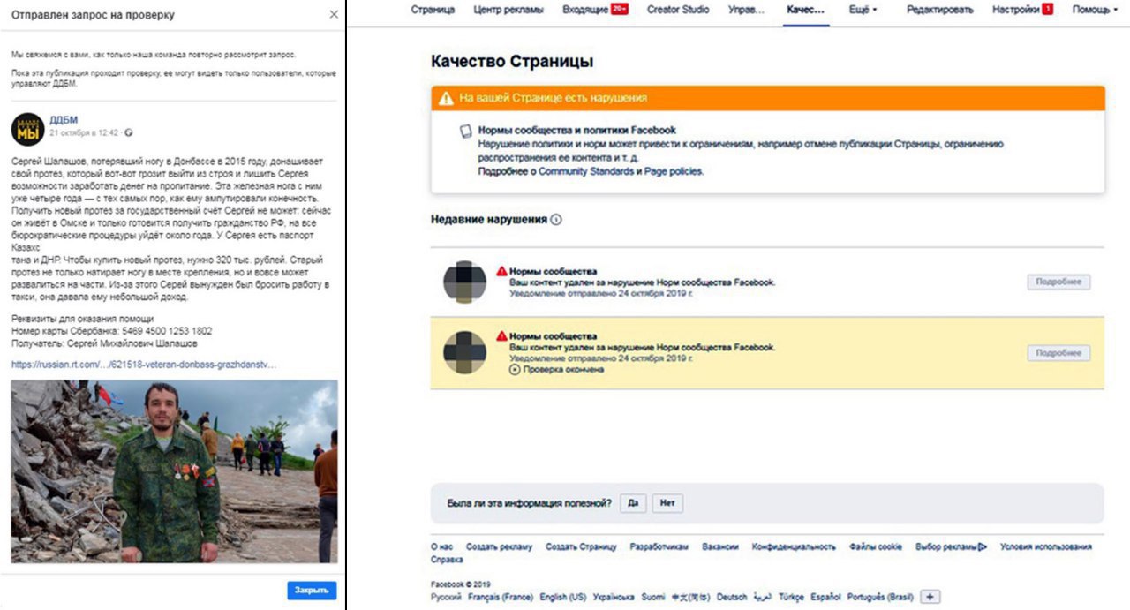
Task: Click the highlighted violation's blurred thumbnail
Action: tap(464, 353)
